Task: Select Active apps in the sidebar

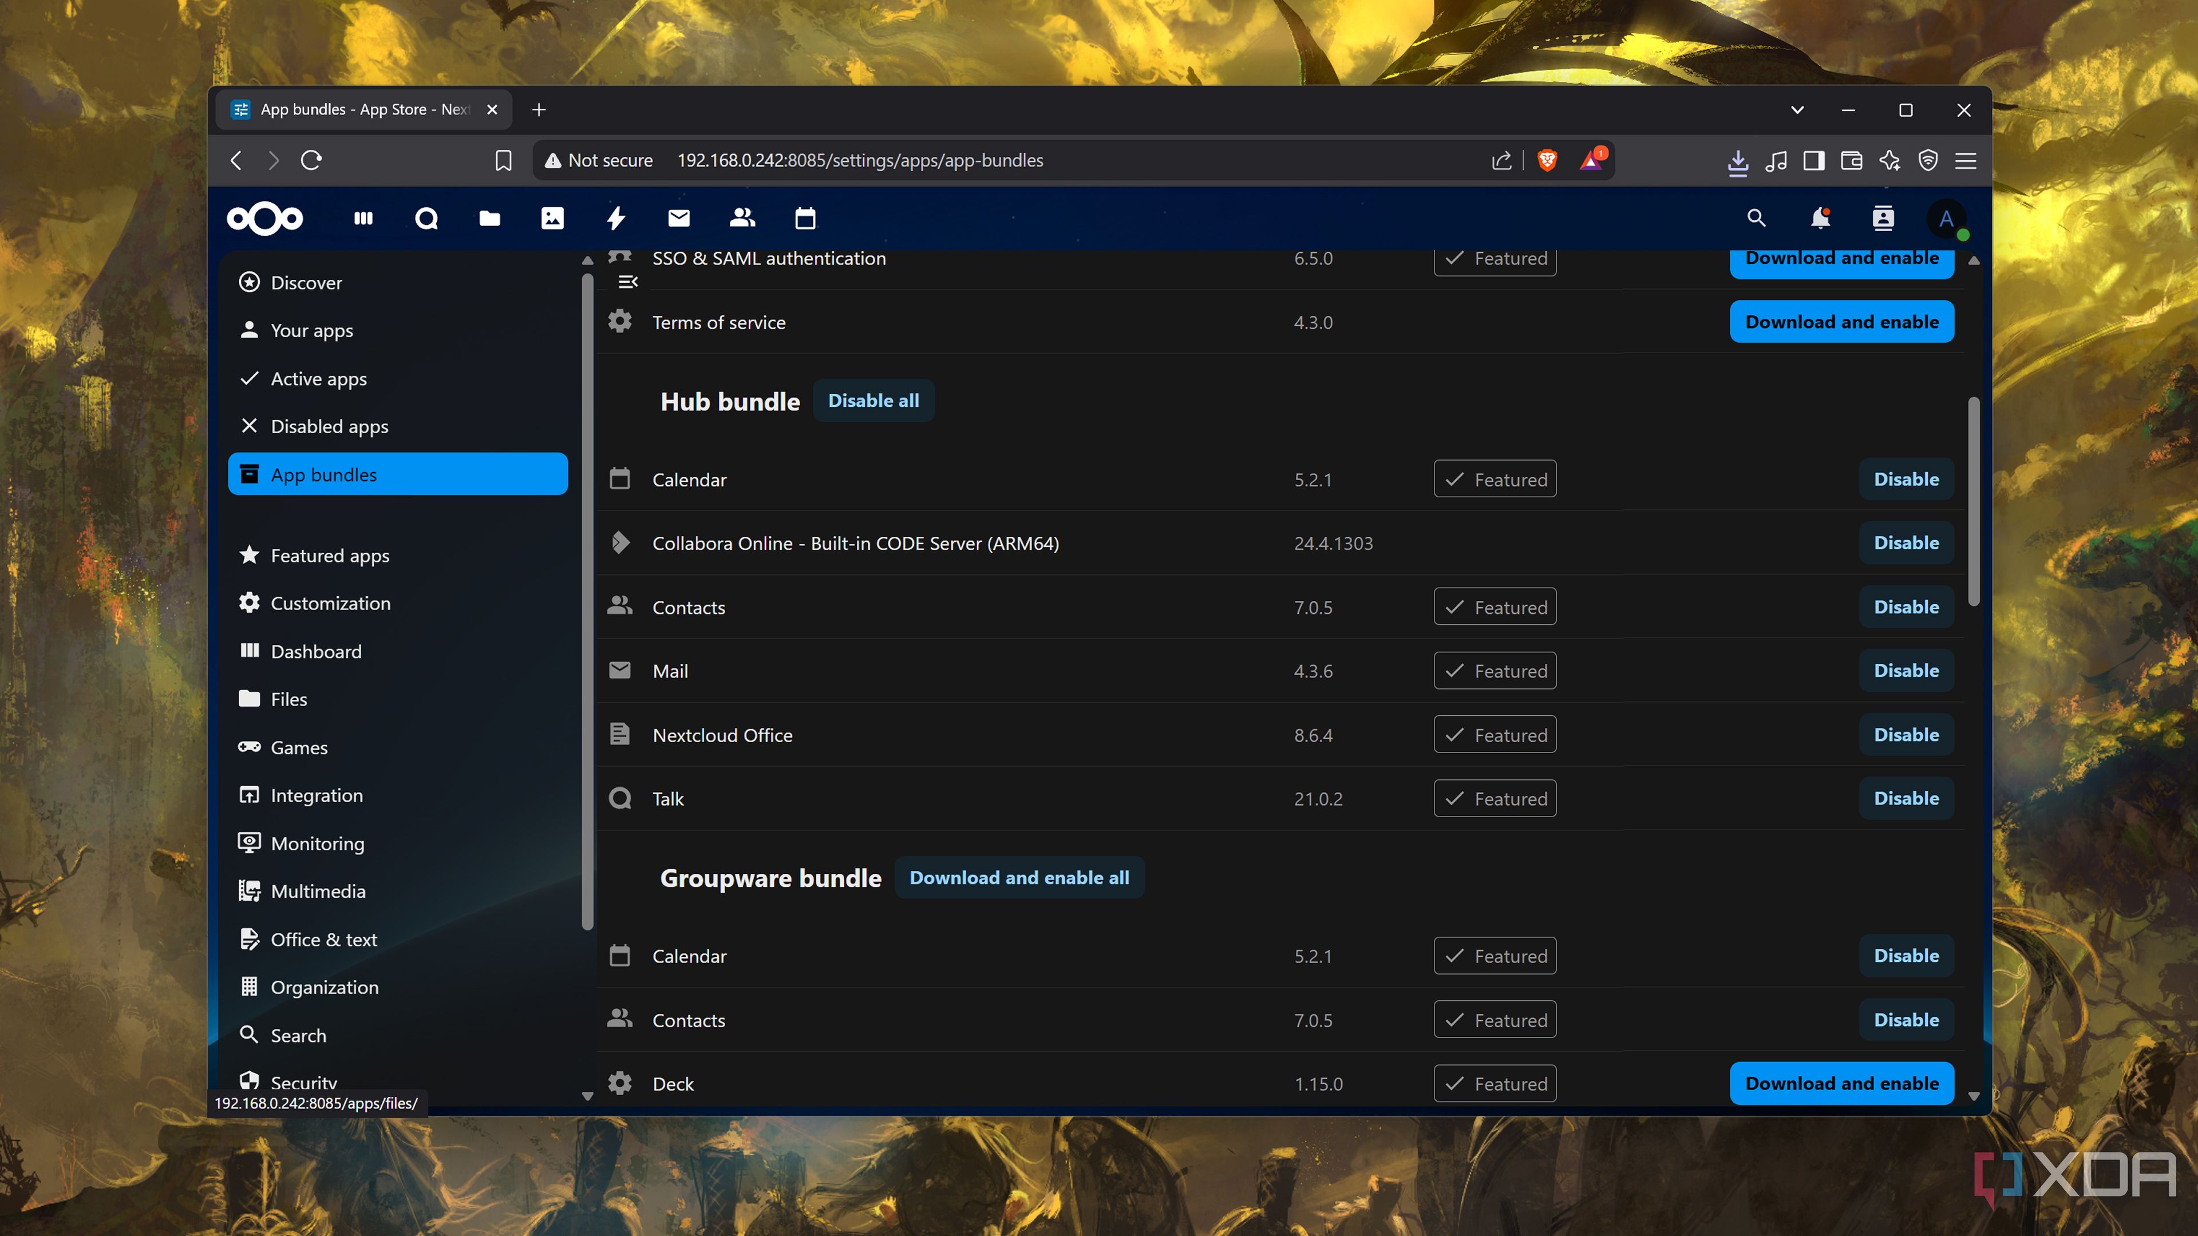Action: click(398, 378)
